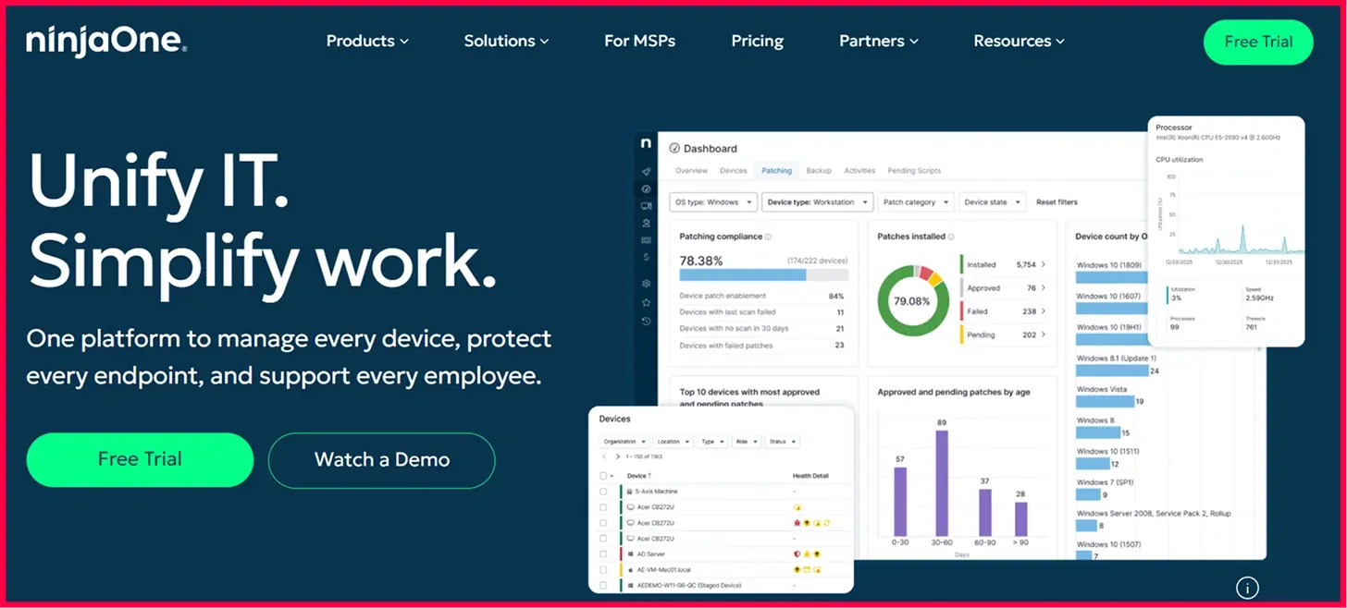Open the gear settings icon in sidebar
The height and width of the screenshot is (608, 1347).
(646, 284)
